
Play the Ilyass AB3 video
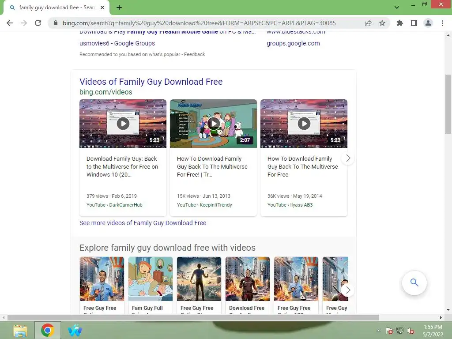coord(304,124)
